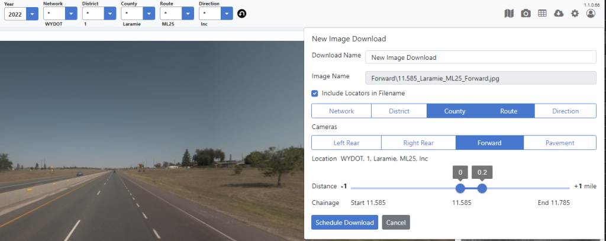The width and height of the screenshot is (606, 241).
Task: Click the Download Name text field
Action: coord(480,57)
